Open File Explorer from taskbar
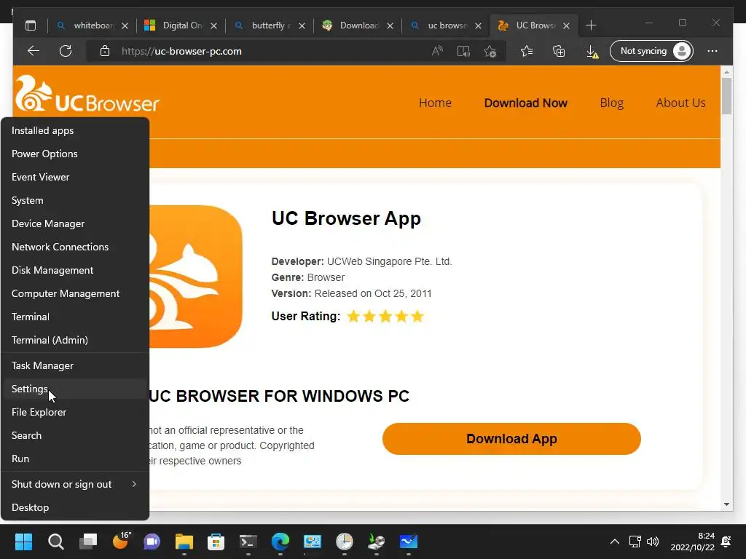Screen dimensions: 746x559 pos(184,541)
